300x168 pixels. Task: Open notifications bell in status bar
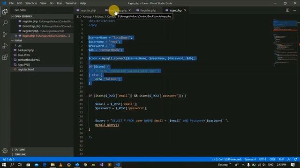(x=296, y=159)
